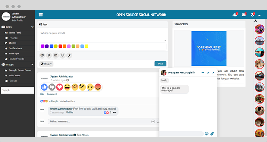Click the emoji icon in composer
267x142 pixels.
pos(63,55)
